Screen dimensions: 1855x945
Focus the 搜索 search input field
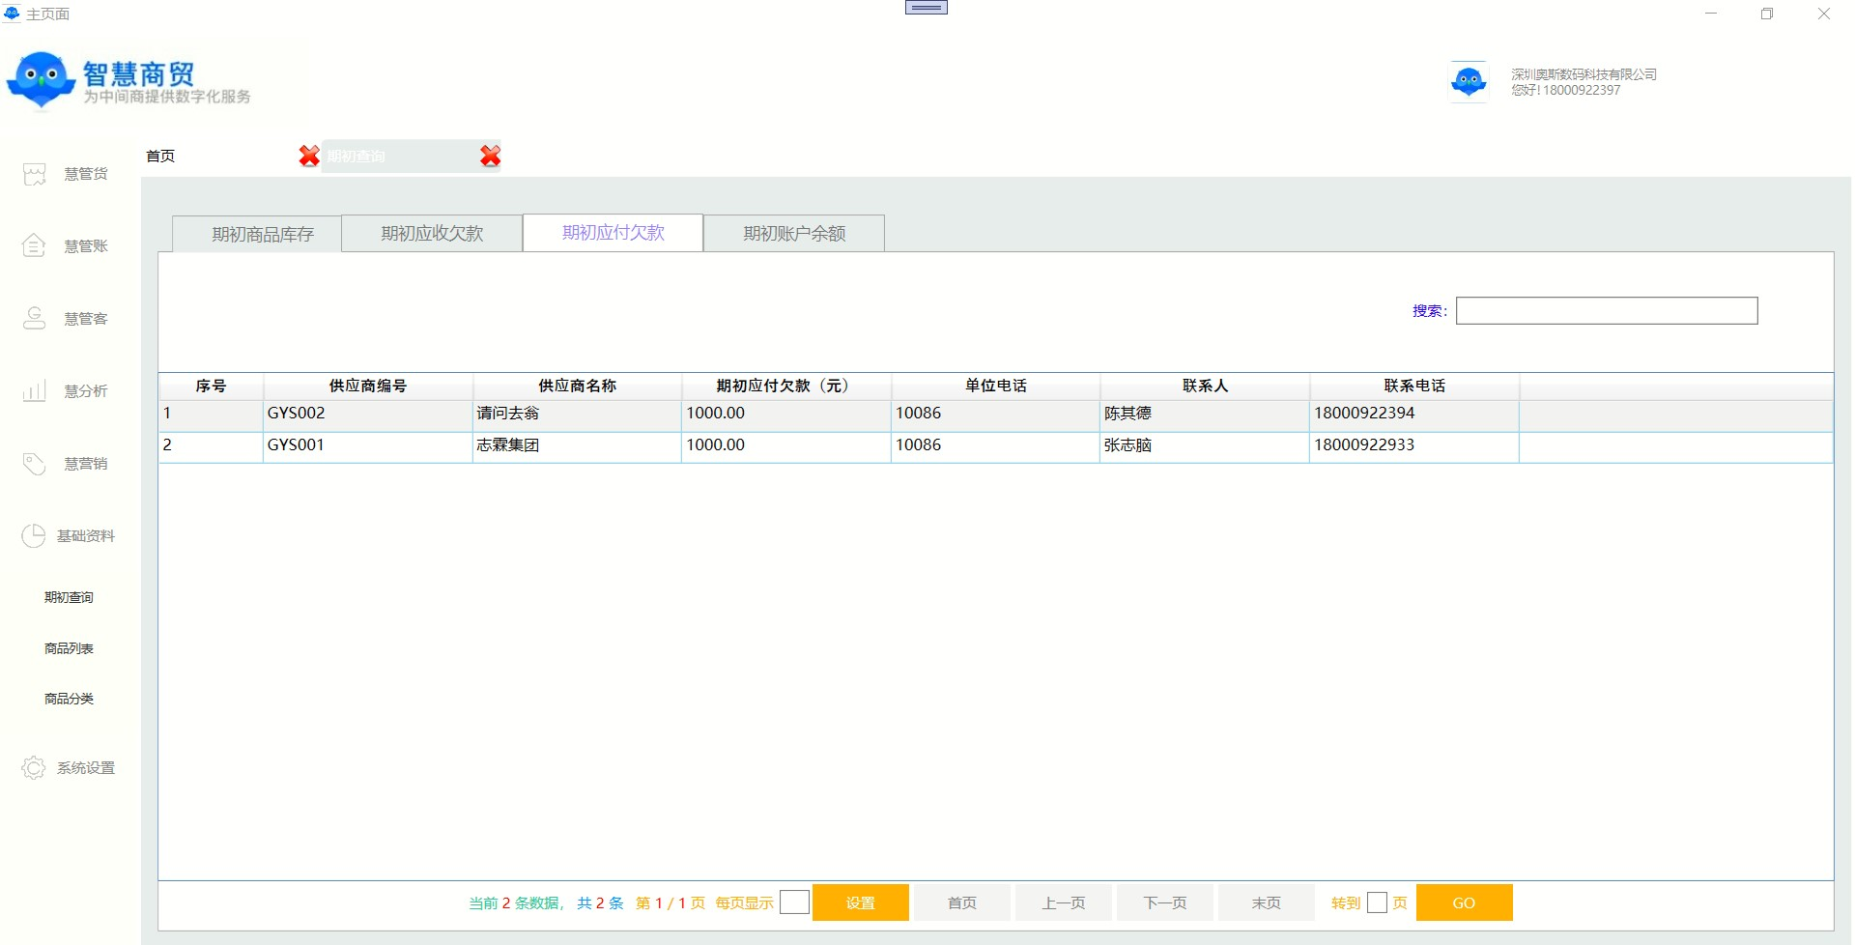pyautogui.click(x=1607, y=311)
